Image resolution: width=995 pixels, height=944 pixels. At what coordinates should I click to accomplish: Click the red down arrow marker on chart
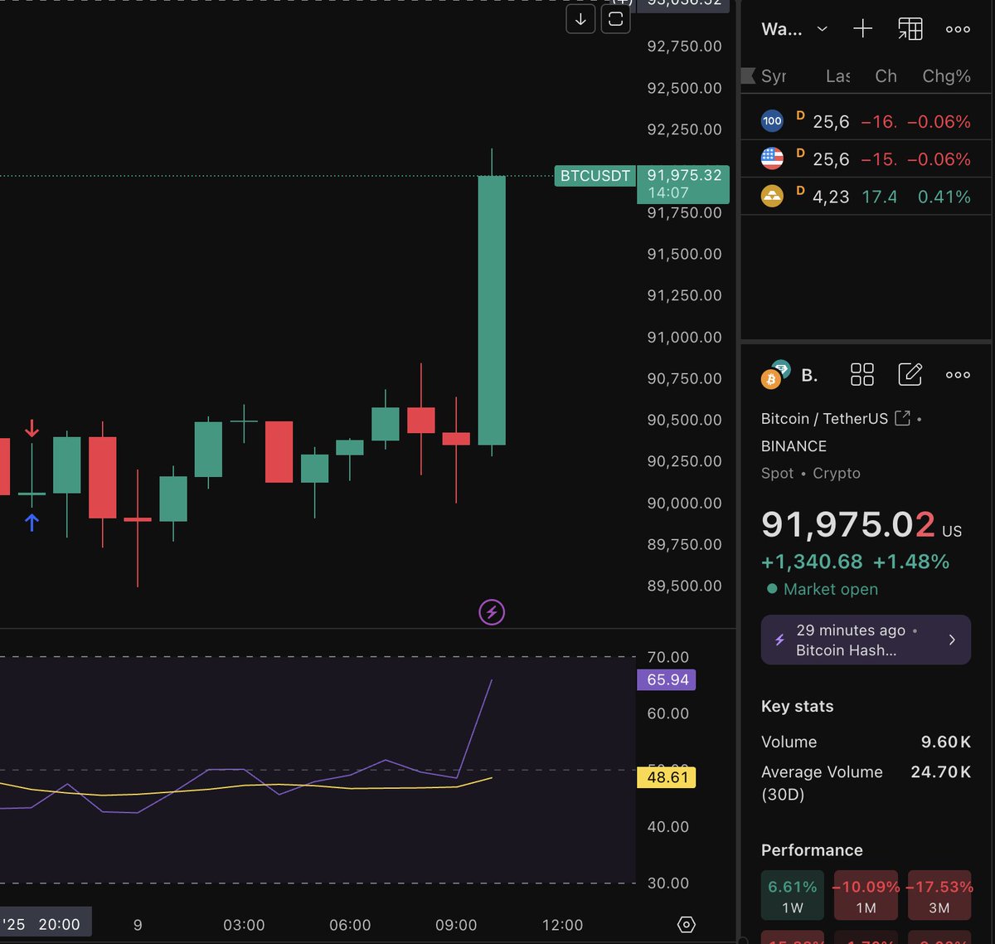[x=32, y=429]
